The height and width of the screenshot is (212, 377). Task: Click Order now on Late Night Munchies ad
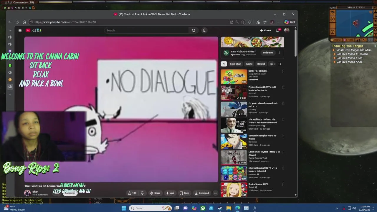[268, 53]
